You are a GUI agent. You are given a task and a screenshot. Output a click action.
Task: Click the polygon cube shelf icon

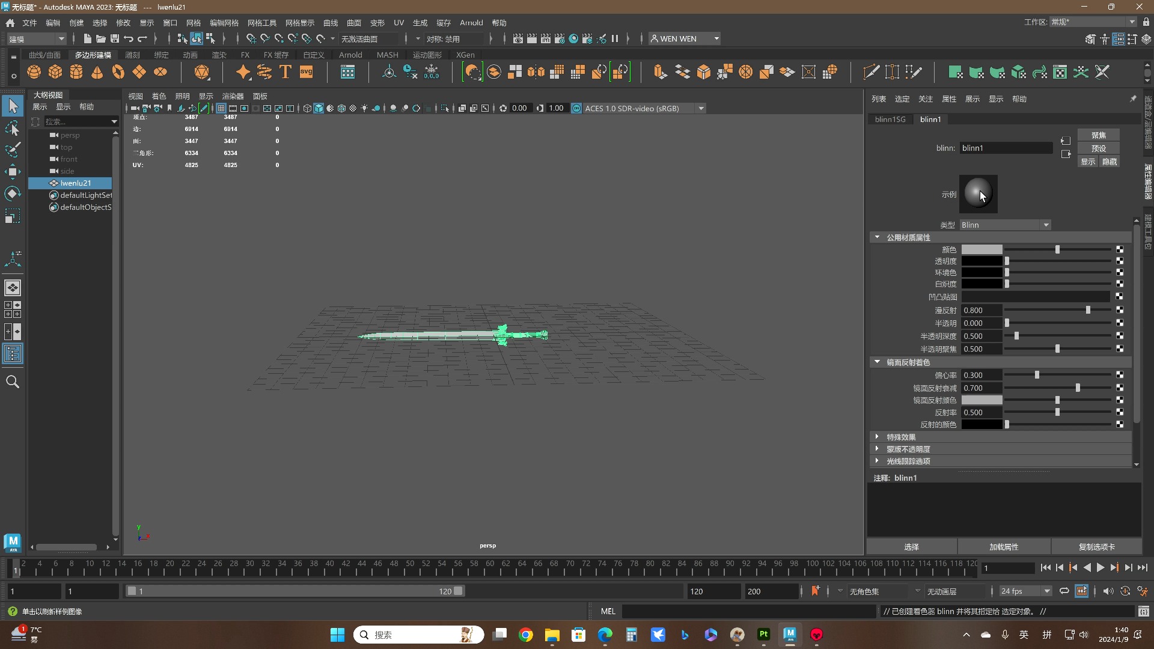(x=55, y=72)
